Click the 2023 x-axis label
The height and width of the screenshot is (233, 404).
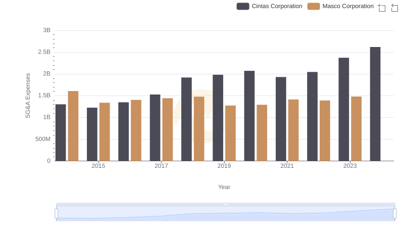tap(350, 166)
